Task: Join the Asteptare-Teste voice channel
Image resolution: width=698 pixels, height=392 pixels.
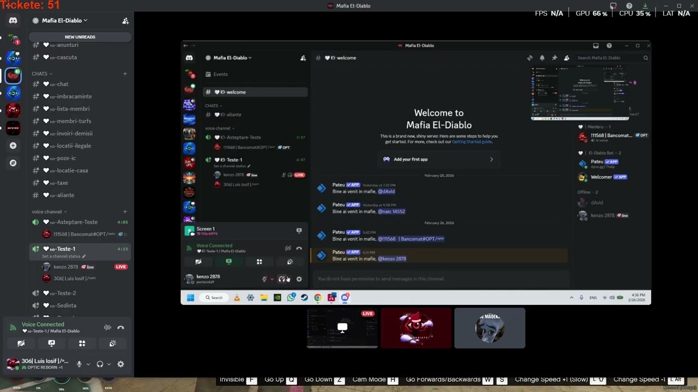Action: [80, 222]
